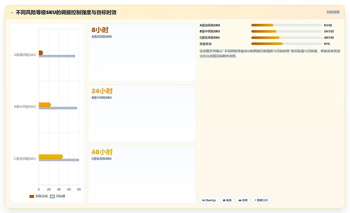Click the C级低风险SKU progress bar showing 48小时
This screenshot has height=213, width=350.
tap(287, 38)
